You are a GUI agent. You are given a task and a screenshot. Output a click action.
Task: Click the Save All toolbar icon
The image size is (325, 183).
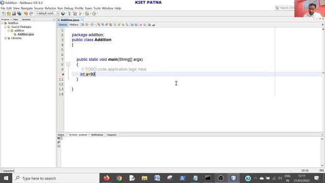tap(19, 14)
